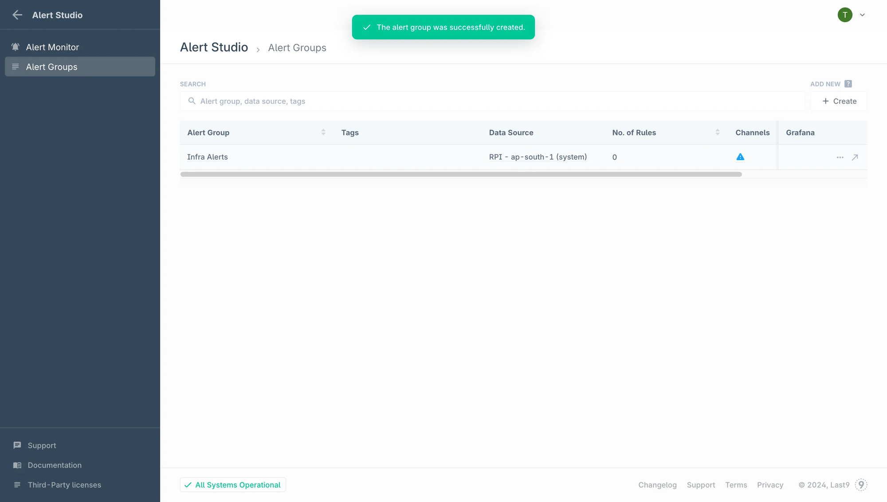
Task: Select Alert Groups in the sidebar
Action: tap(51, 67)
